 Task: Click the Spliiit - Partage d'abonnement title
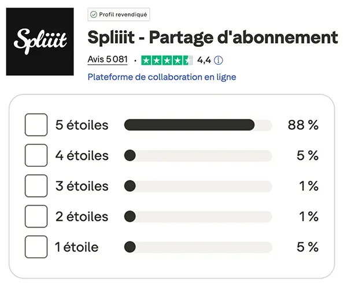point(212,38)
